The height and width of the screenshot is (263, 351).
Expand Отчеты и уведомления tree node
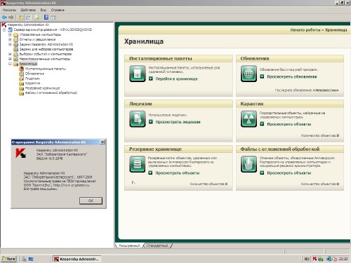[x=10, y=39]
